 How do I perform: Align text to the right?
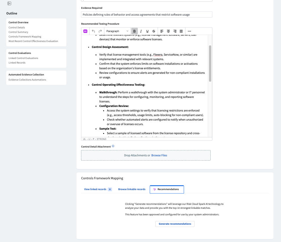click(175, 31)
